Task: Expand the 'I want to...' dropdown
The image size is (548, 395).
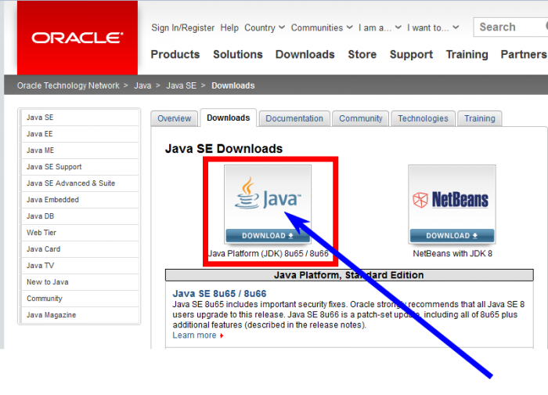Action: [x=433, y=27]
